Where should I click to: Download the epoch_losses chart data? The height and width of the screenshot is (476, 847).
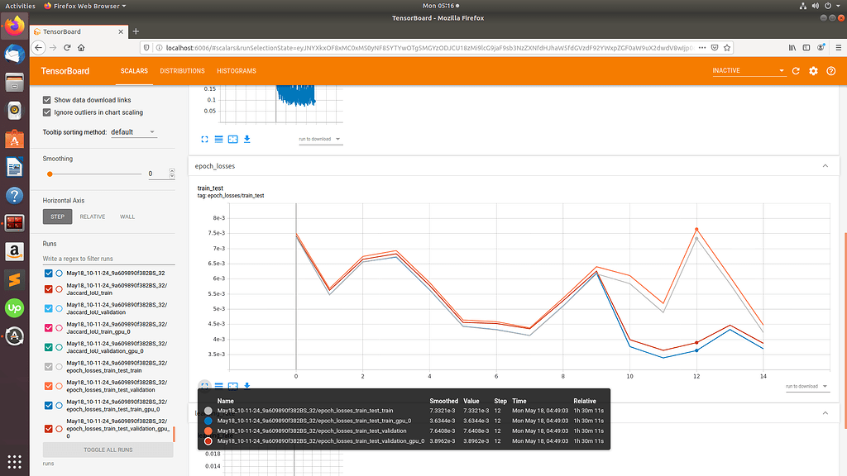[x=247, y=385]
